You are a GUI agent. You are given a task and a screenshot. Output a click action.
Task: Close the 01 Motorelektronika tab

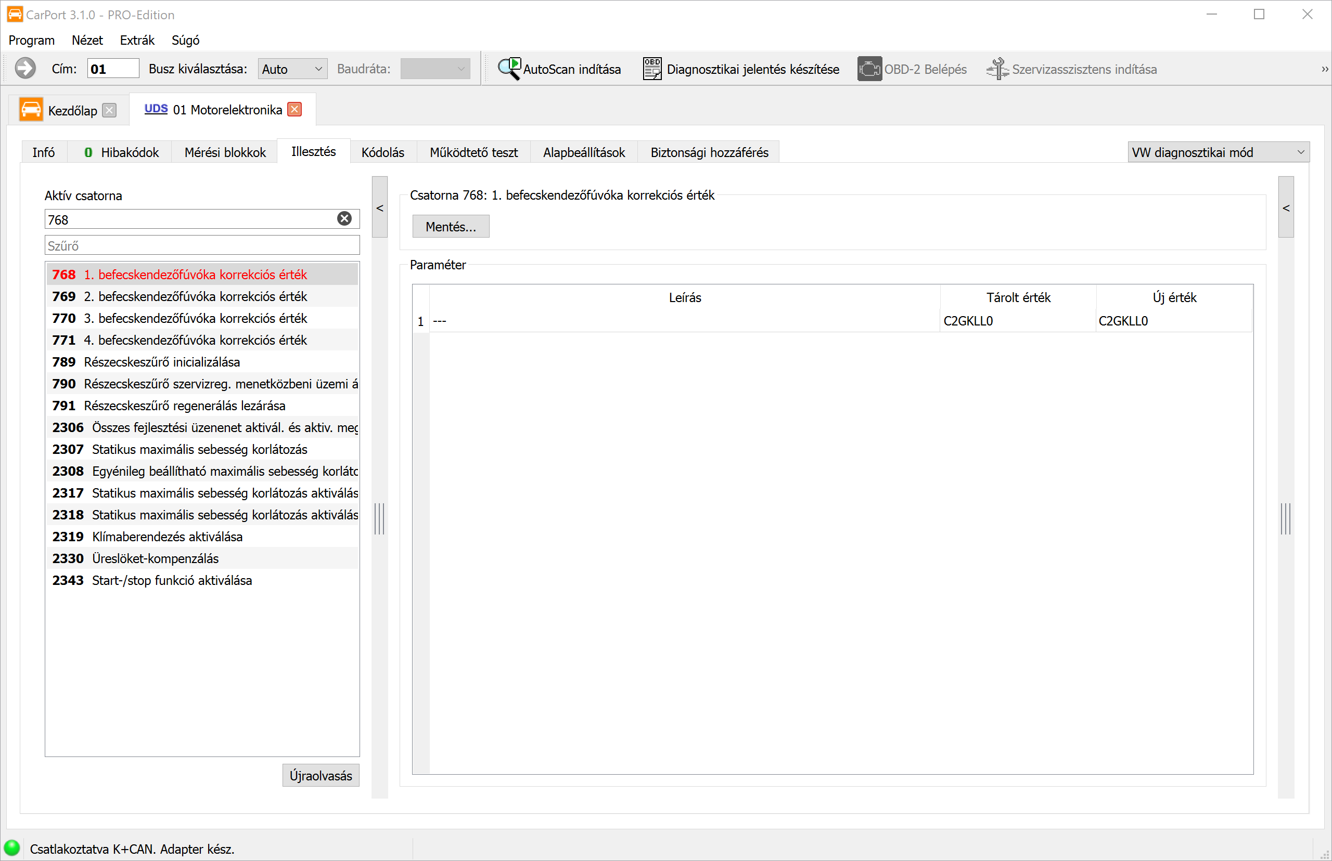(x=295, y=109)
